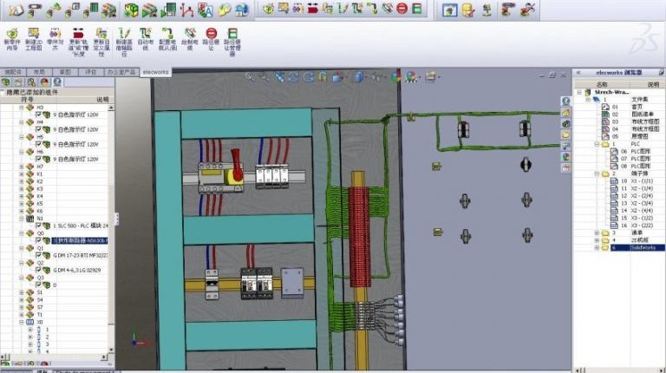The image size is (666, 373).
Task: Toggle the 'hide added components' checkbox
Action: coord(2,92)
